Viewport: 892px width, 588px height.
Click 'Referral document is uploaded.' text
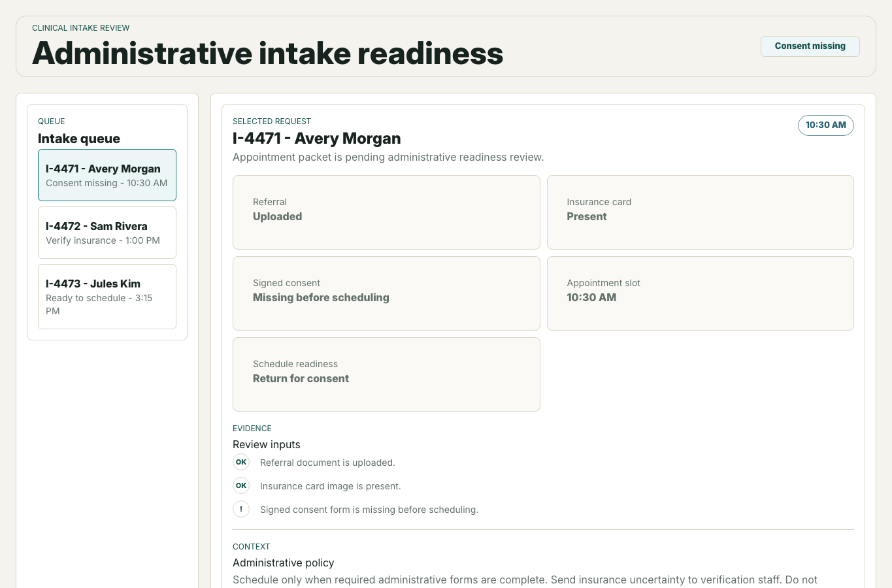click(327, 463)
